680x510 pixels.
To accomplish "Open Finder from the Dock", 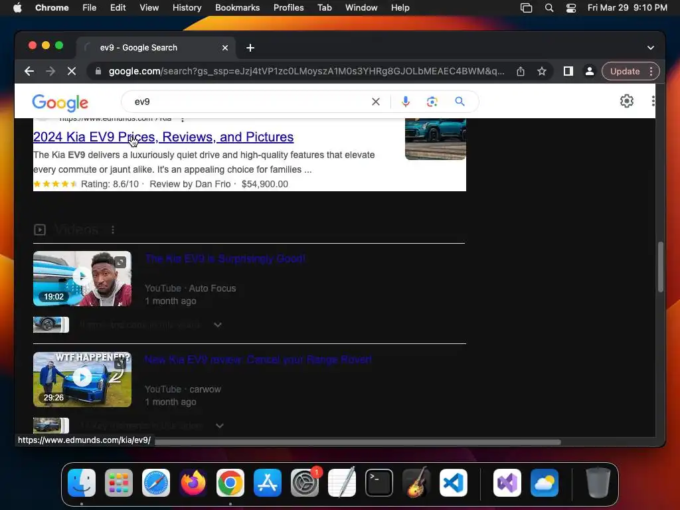I will point(82,483).
